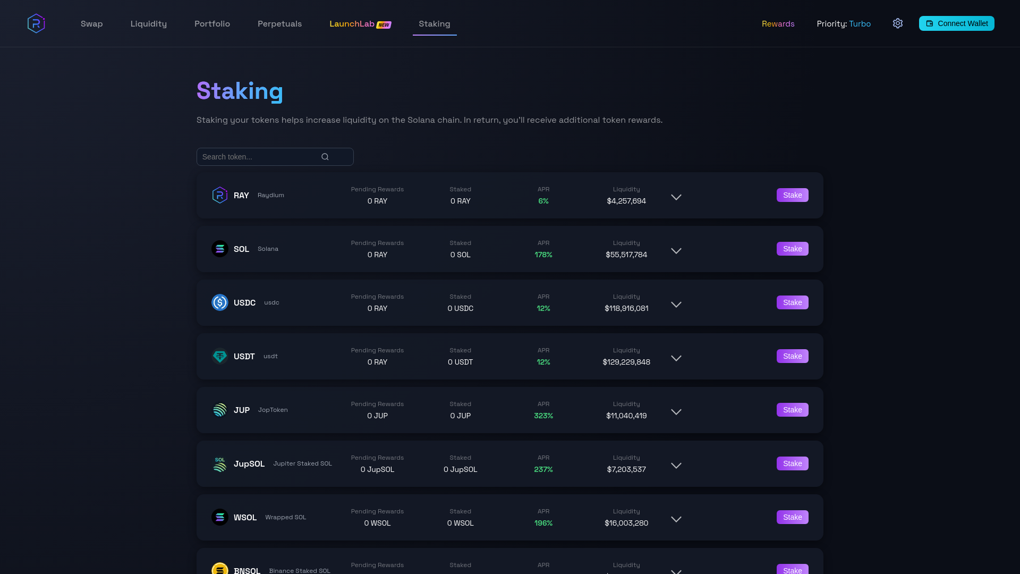Expand the JUP staking row
This screenshot has height=574, width=1020.
676,412
